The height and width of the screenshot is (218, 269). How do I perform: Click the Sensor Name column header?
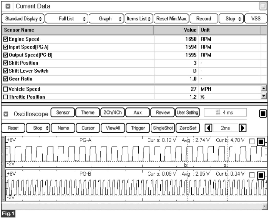click(77, 30)
